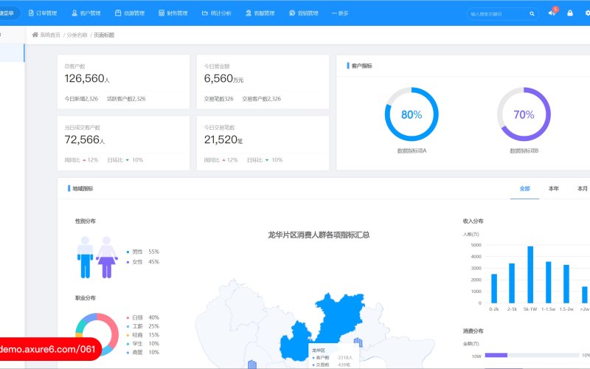Click the 21,520 笔 transactions value
The image size is (590, 369).
coord(223,139)
